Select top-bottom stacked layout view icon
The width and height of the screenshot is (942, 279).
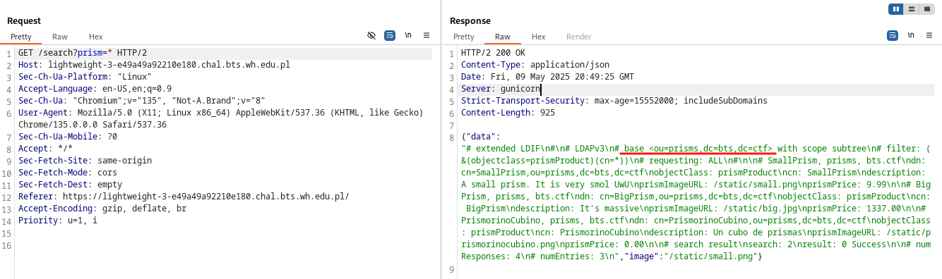pos(912,8)
